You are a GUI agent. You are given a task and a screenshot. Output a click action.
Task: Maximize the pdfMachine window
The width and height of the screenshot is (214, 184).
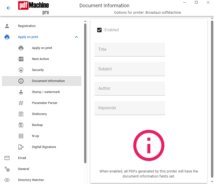click(196, 2)
